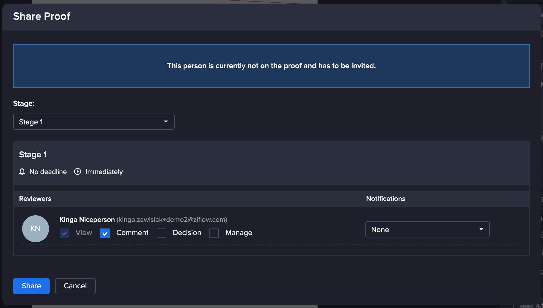Image resolution: width=543 pixels, height=308 pixels.
Task: Click the Notifications column header
Action: (x=385, y=199)
